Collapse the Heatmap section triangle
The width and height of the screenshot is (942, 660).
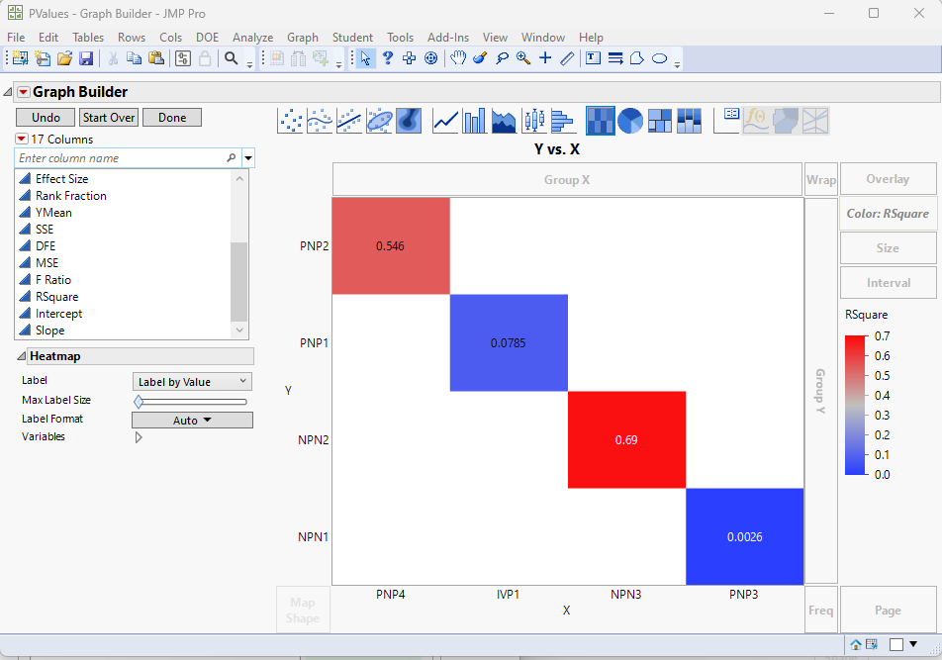[x=22, y=356]
